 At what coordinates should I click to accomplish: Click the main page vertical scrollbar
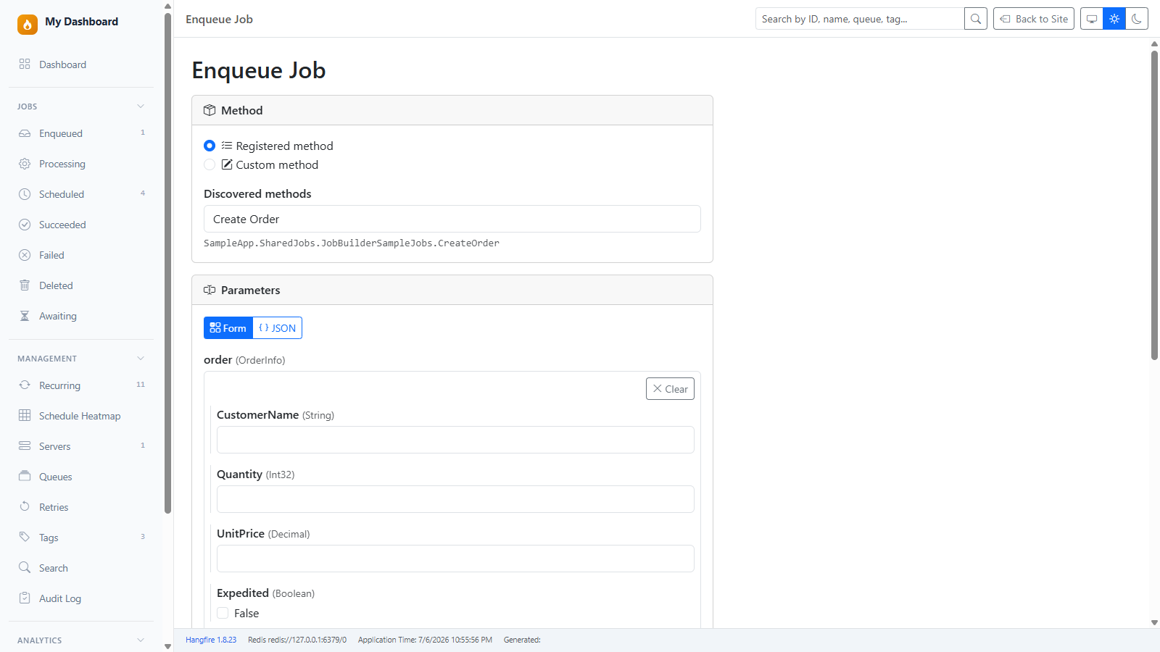point(1154,204)
